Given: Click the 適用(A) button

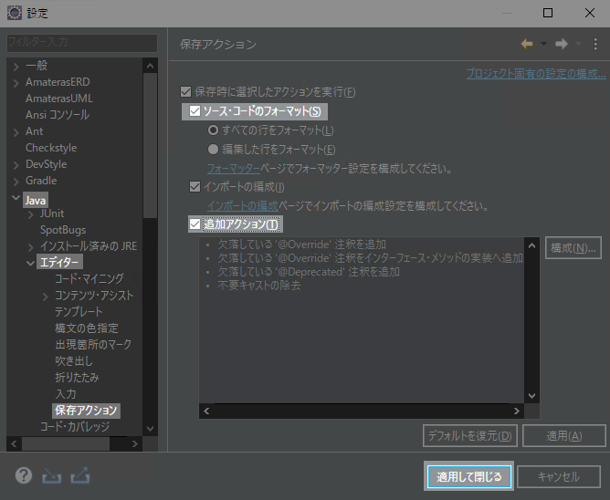Looking at the screenshot, I should click(x=564, y=436).
